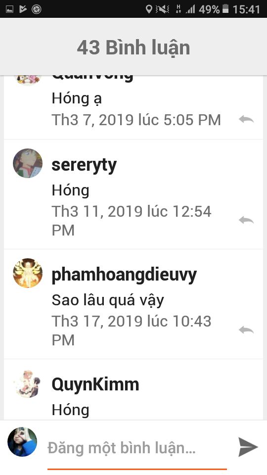The height and width of the screenshot is (475, 267).
Task: Open QuynKimm's profile avatar
Action: pyautogui.click(x=28, y=383)
